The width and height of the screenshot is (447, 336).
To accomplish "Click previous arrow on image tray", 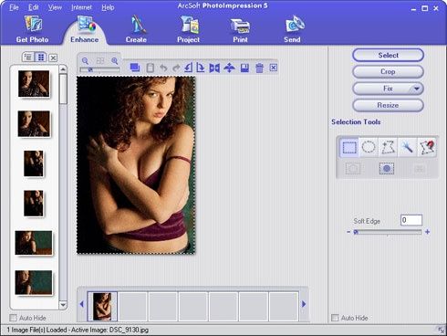I will pyautogui.click(x=81, y=304).
